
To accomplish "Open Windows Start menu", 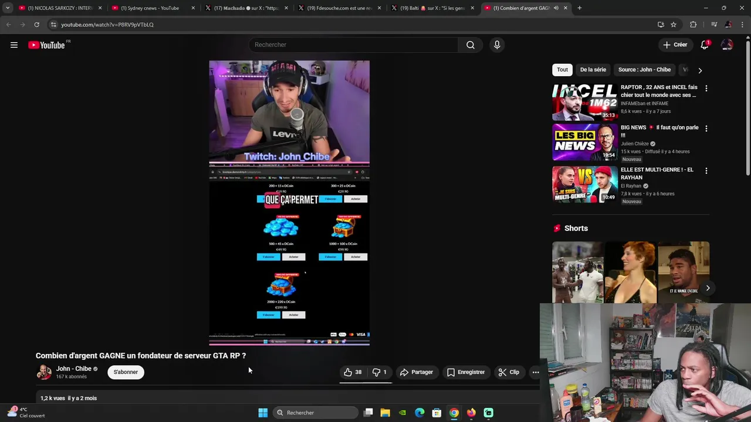I will click(263, 413).
